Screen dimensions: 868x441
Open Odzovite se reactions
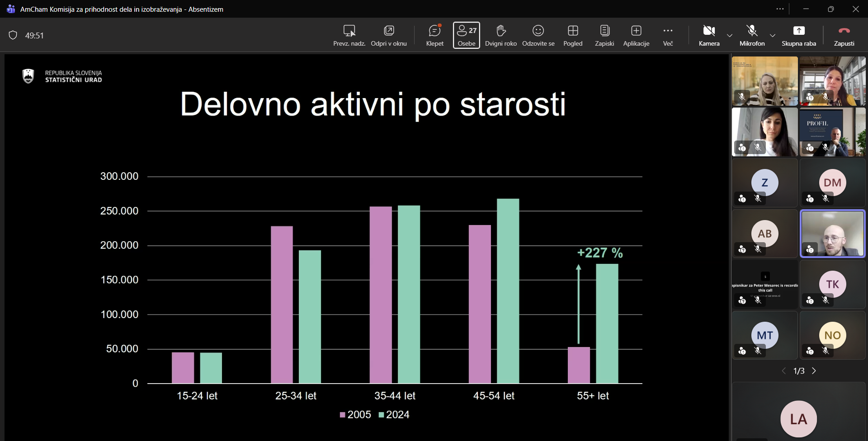[x=538, y=35]
